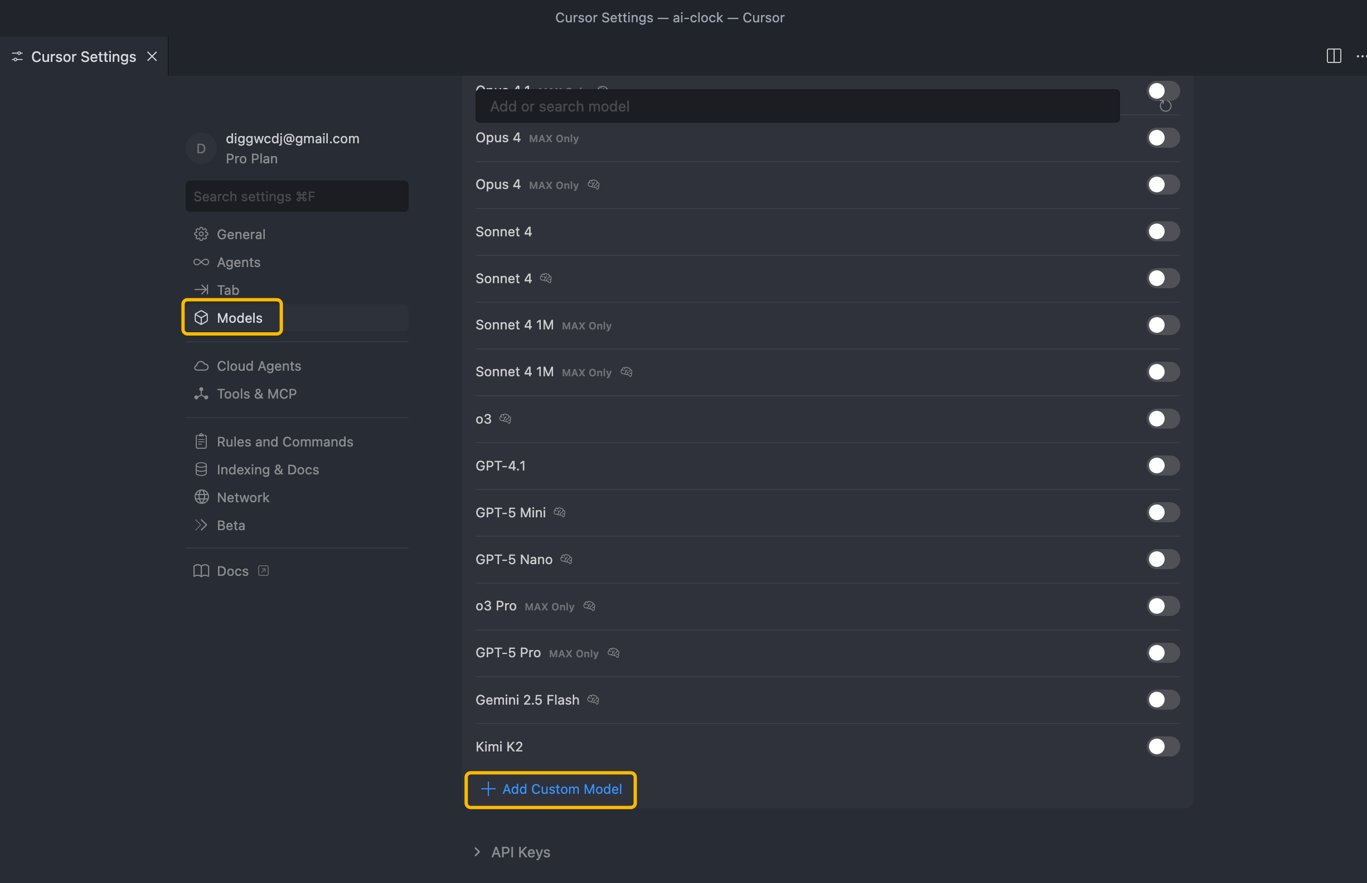Click the brain icon next to o3
1367x883 pixels.
(505, 419)
